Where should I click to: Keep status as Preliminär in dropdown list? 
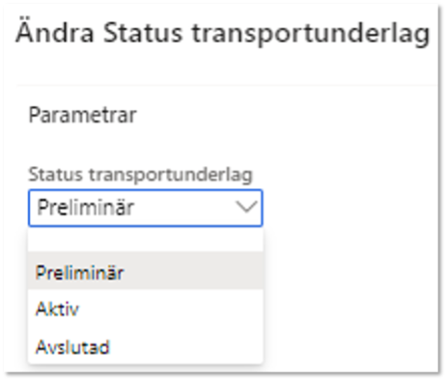pyautogui.click(x=146, y=271)
